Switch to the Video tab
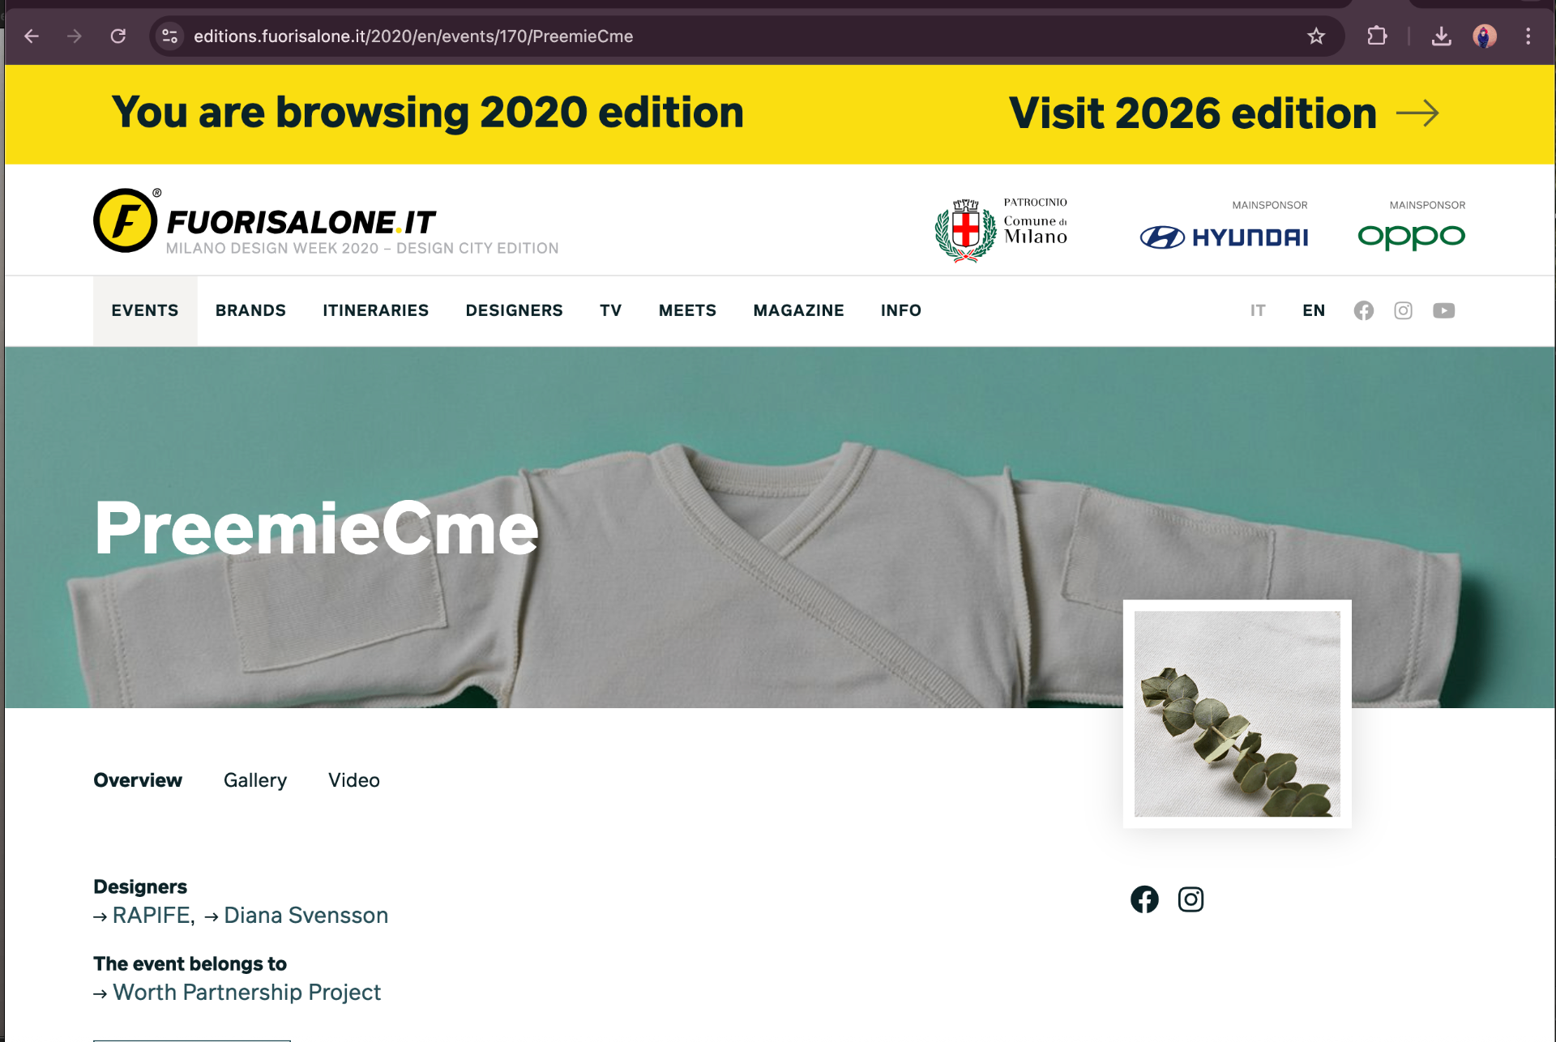 tap(353, 780)
